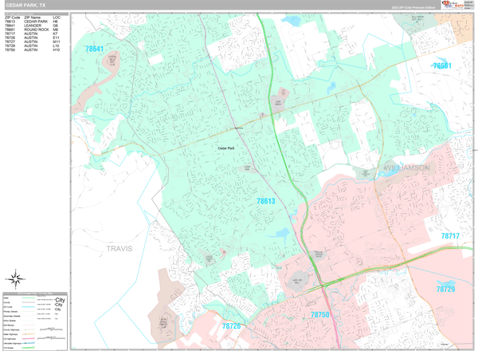The width and height of the screenshot is (478, 351).
Task: Select the LEANDER row in ZIP table
Action: [33, 26]
